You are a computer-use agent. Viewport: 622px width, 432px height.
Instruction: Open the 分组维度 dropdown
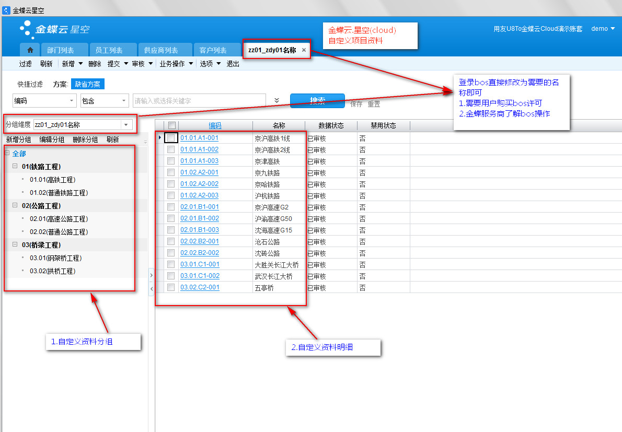(x=126, y=125)
